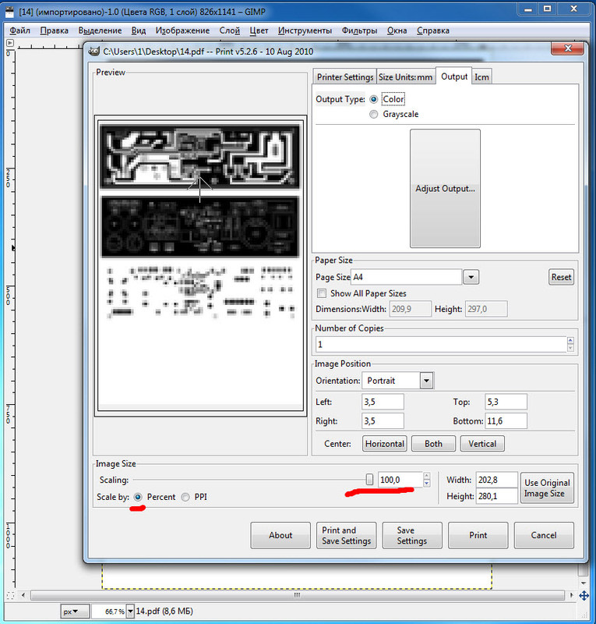Center image with Both button
This screenshot has height=624, width=596.
tap(433, 444)
